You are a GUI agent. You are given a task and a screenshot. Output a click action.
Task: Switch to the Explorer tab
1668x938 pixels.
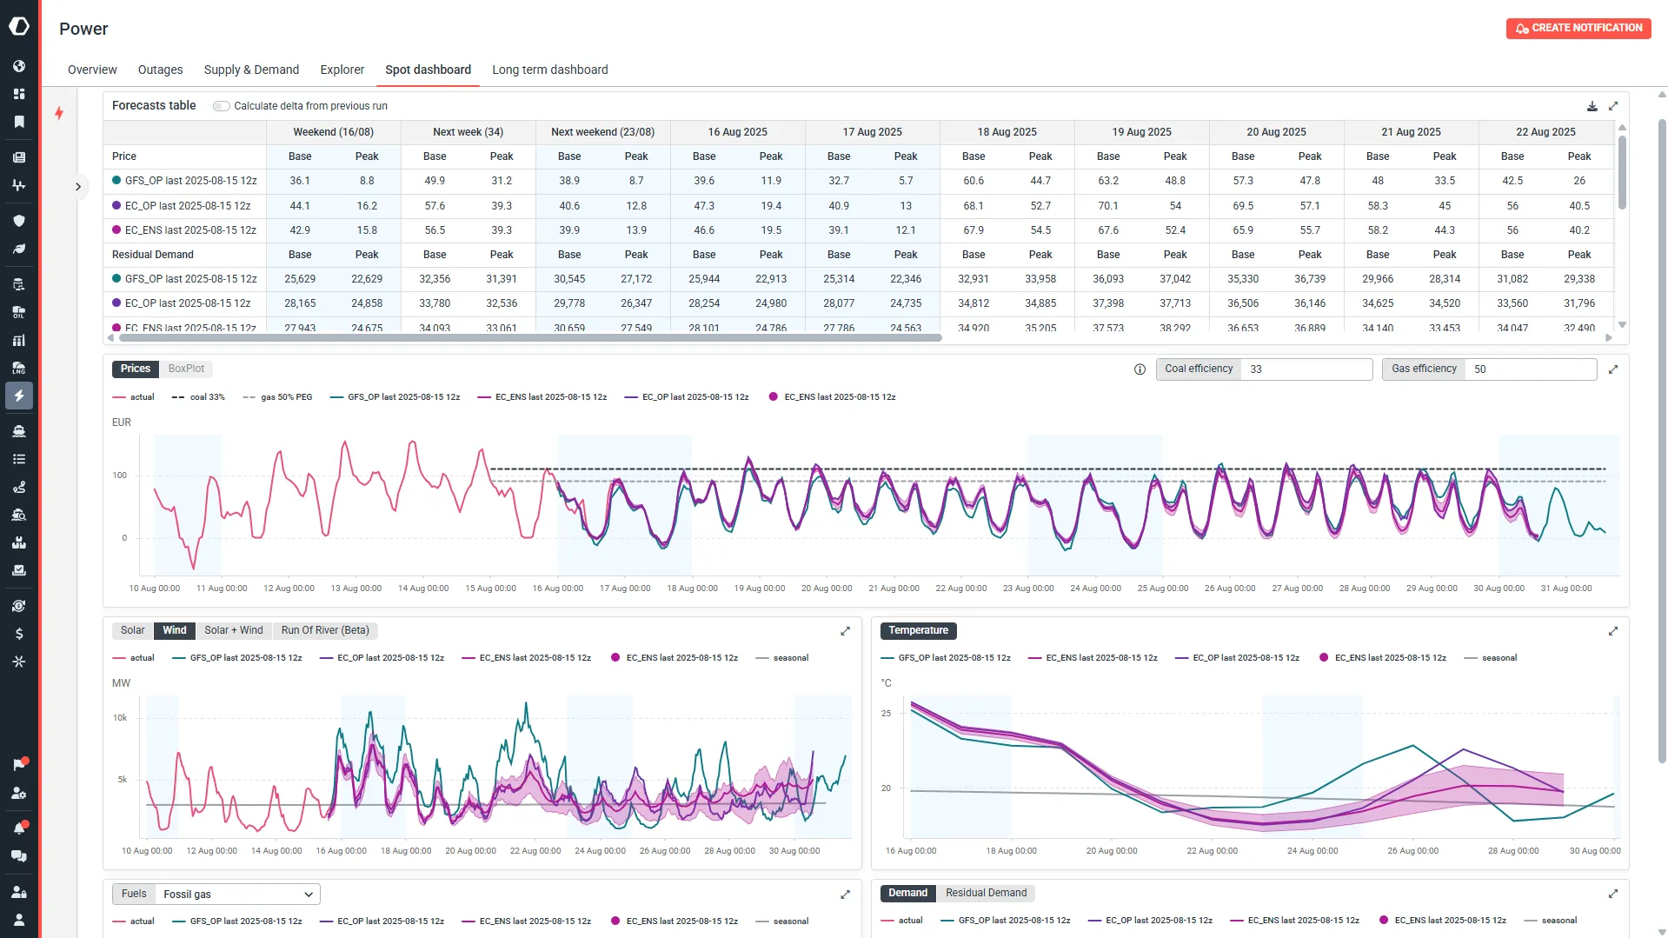click(x=342, y=70)
